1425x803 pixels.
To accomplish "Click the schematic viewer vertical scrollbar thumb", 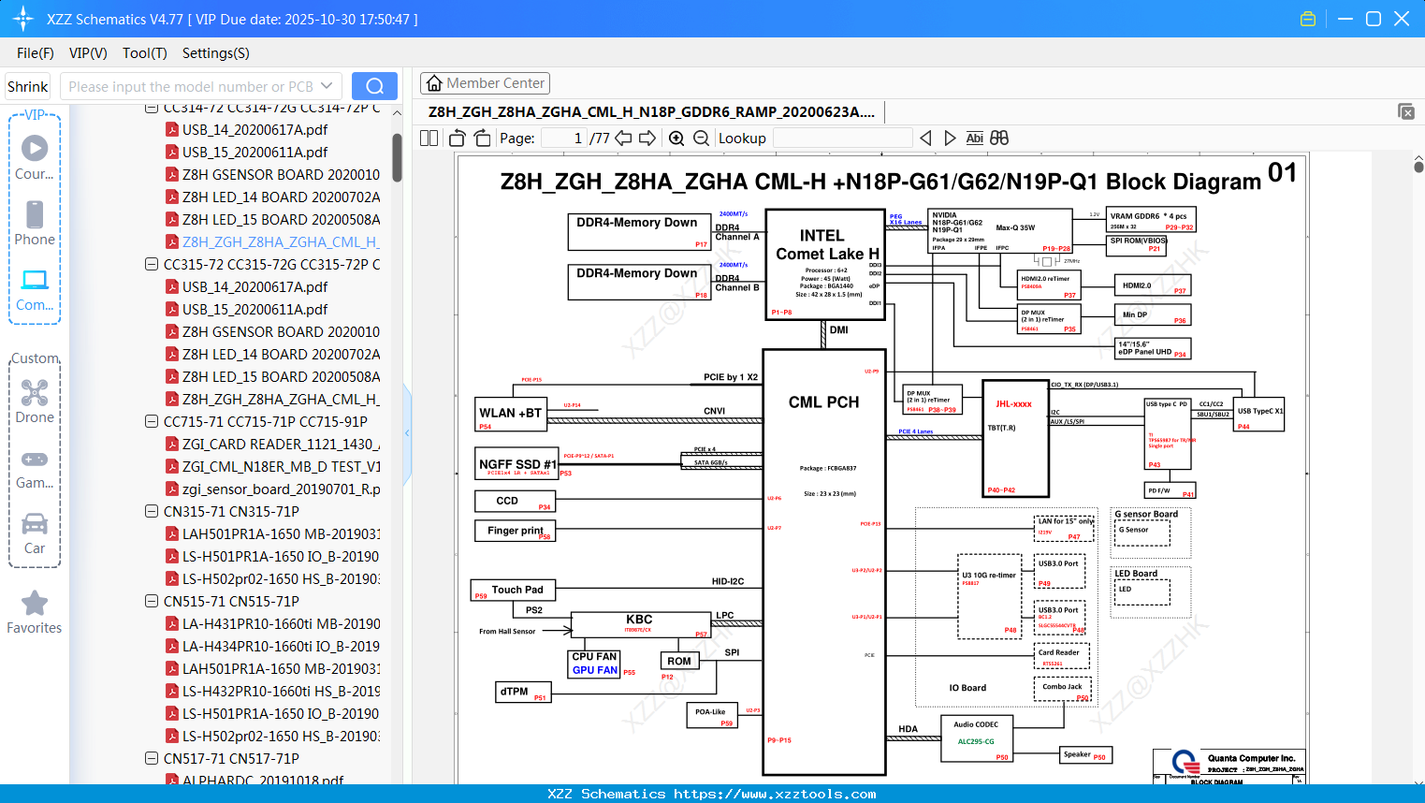I will [1418, 167].
